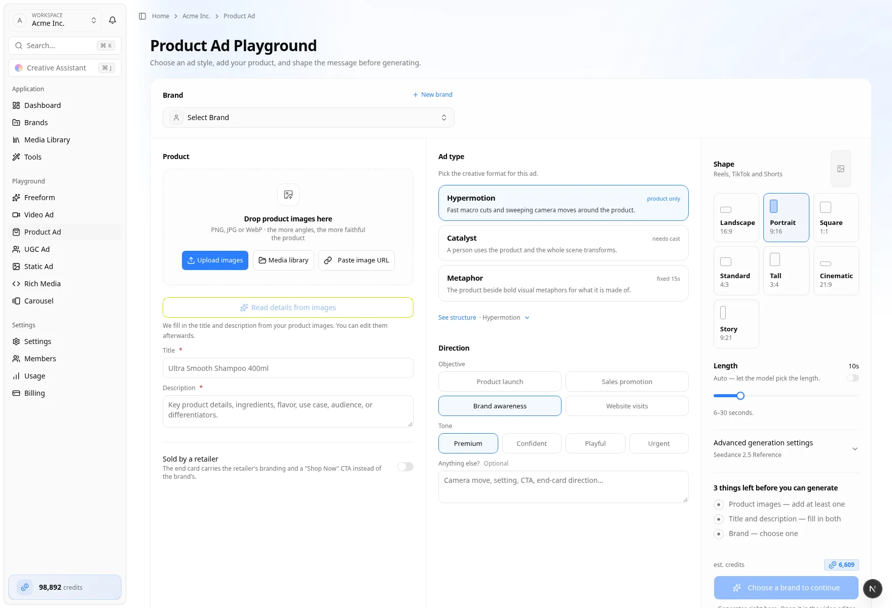Select the Catalyst ad type
Image resolution: width=892 pixels, height=608 pixels.
click(x=564, y=243)
